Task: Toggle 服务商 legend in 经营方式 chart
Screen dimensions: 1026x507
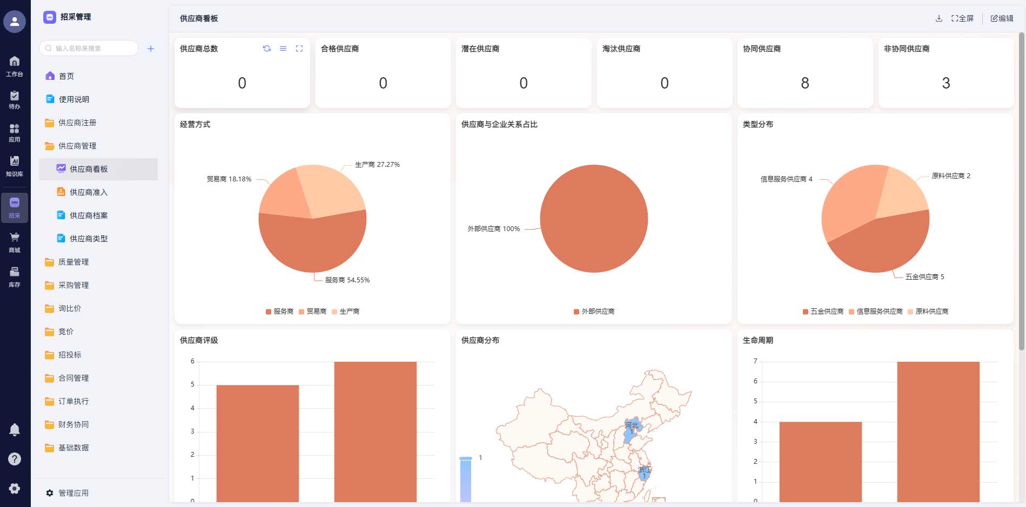Action: tap(279, 312)
